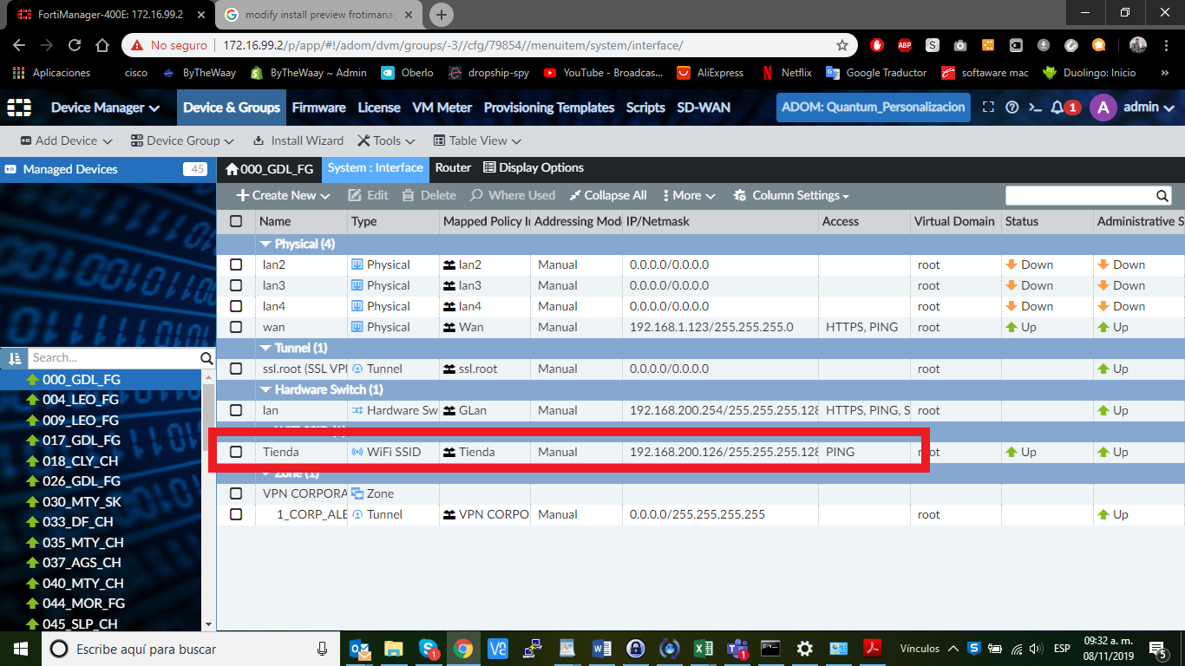
Task: Go to 000_GDL_FG device home icon
Action: (x=232, y=169)
